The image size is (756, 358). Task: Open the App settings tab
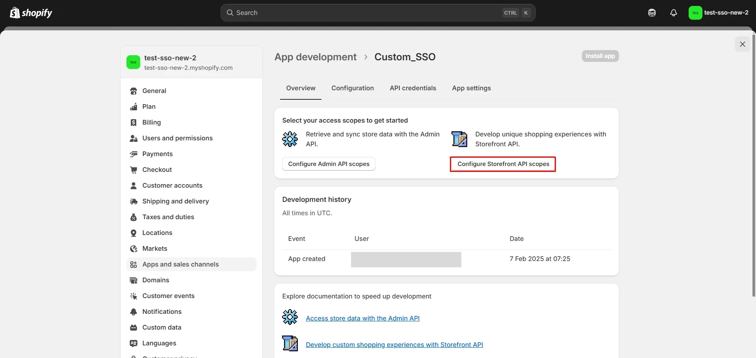pos(471,88)
